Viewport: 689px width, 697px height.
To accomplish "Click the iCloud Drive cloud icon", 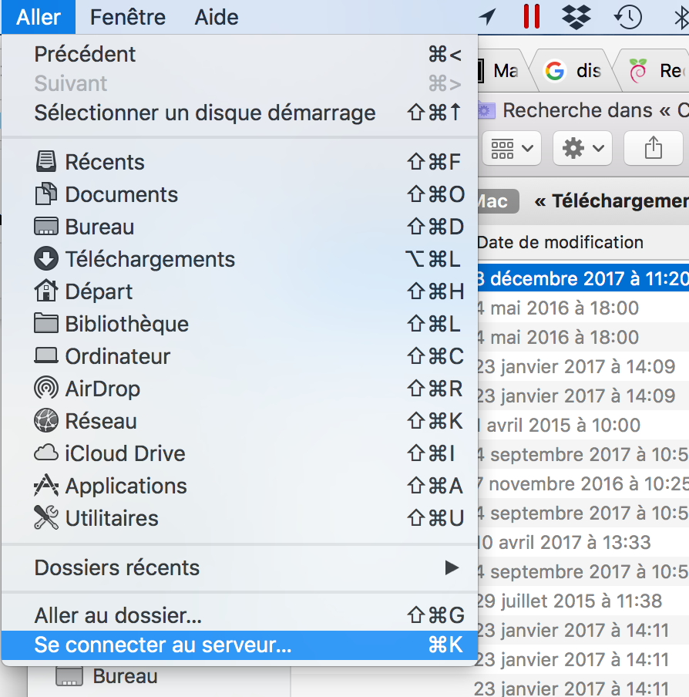I will [46, 453].
